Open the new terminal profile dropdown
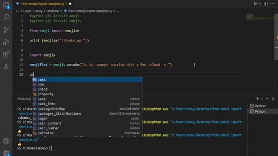 pos(261,99)
